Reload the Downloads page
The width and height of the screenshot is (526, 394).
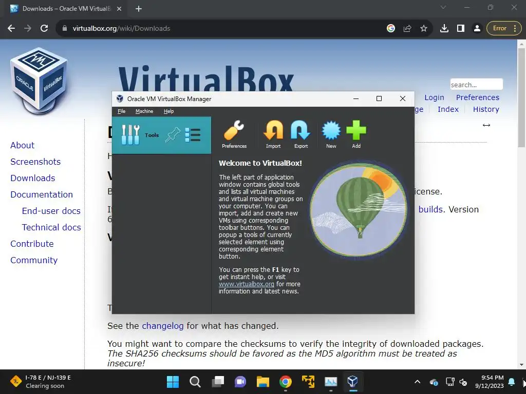(x=44, y=29)
